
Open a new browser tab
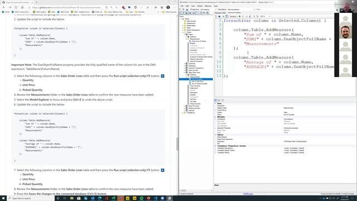click(x=37, y=2)
